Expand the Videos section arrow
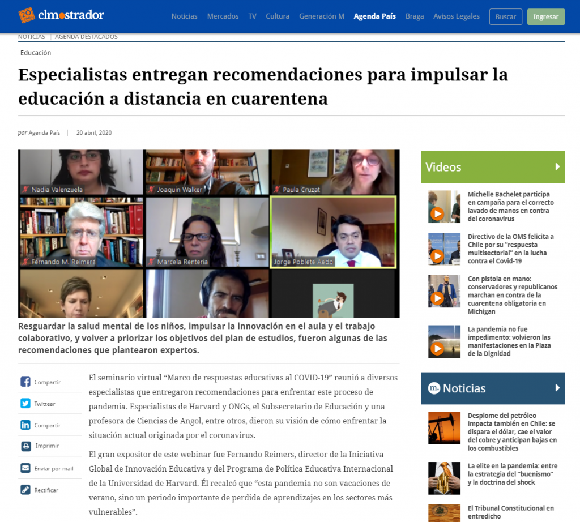The image size is (580, 522). (x=557, y=166)
